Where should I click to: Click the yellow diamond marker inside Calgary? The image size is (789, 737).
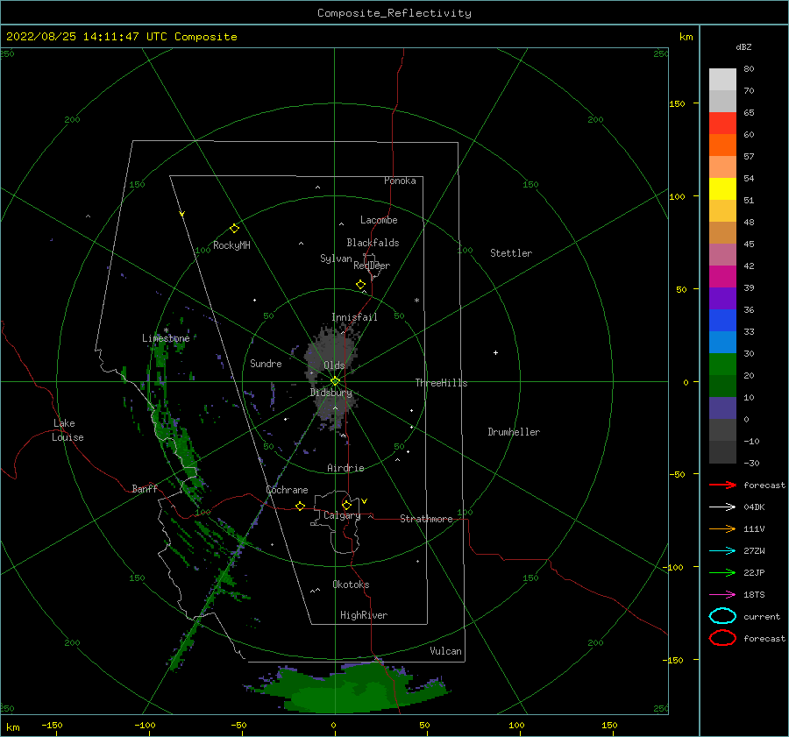point(346,505)
